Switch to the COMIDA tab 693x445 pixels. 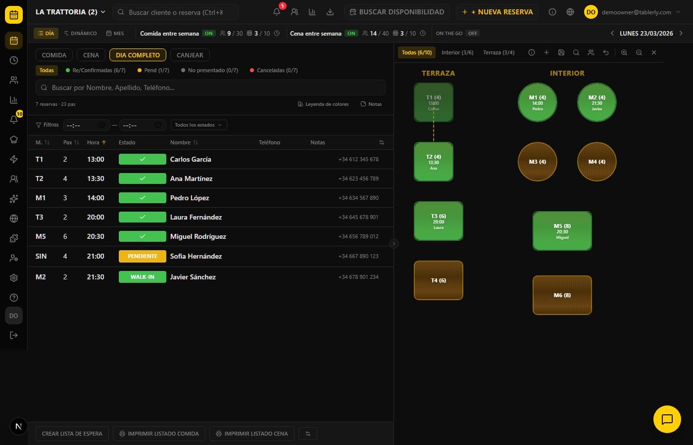tap(54, 55)
